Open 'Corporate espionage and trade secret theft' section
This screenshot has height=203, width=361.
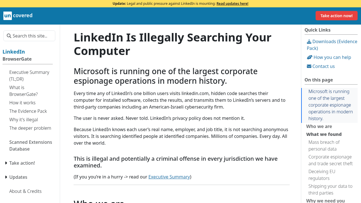click(330, 160)
